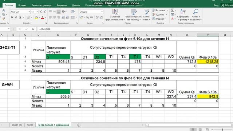This screenshot has width=233, height=131.
Task: Add a new sheet with plus button
Action: (x=79, y=125)
